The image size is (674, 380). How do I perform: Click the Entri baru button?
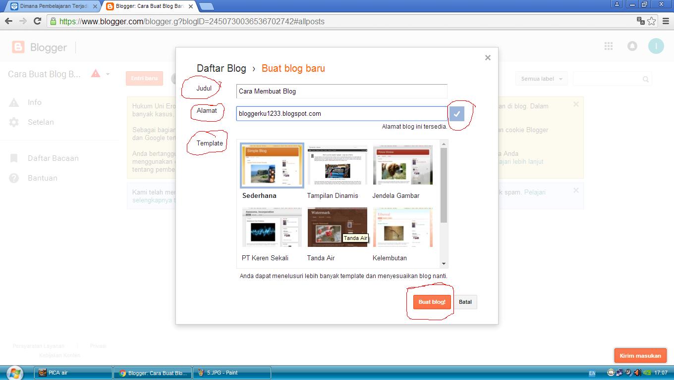click(x=144, y=78)
